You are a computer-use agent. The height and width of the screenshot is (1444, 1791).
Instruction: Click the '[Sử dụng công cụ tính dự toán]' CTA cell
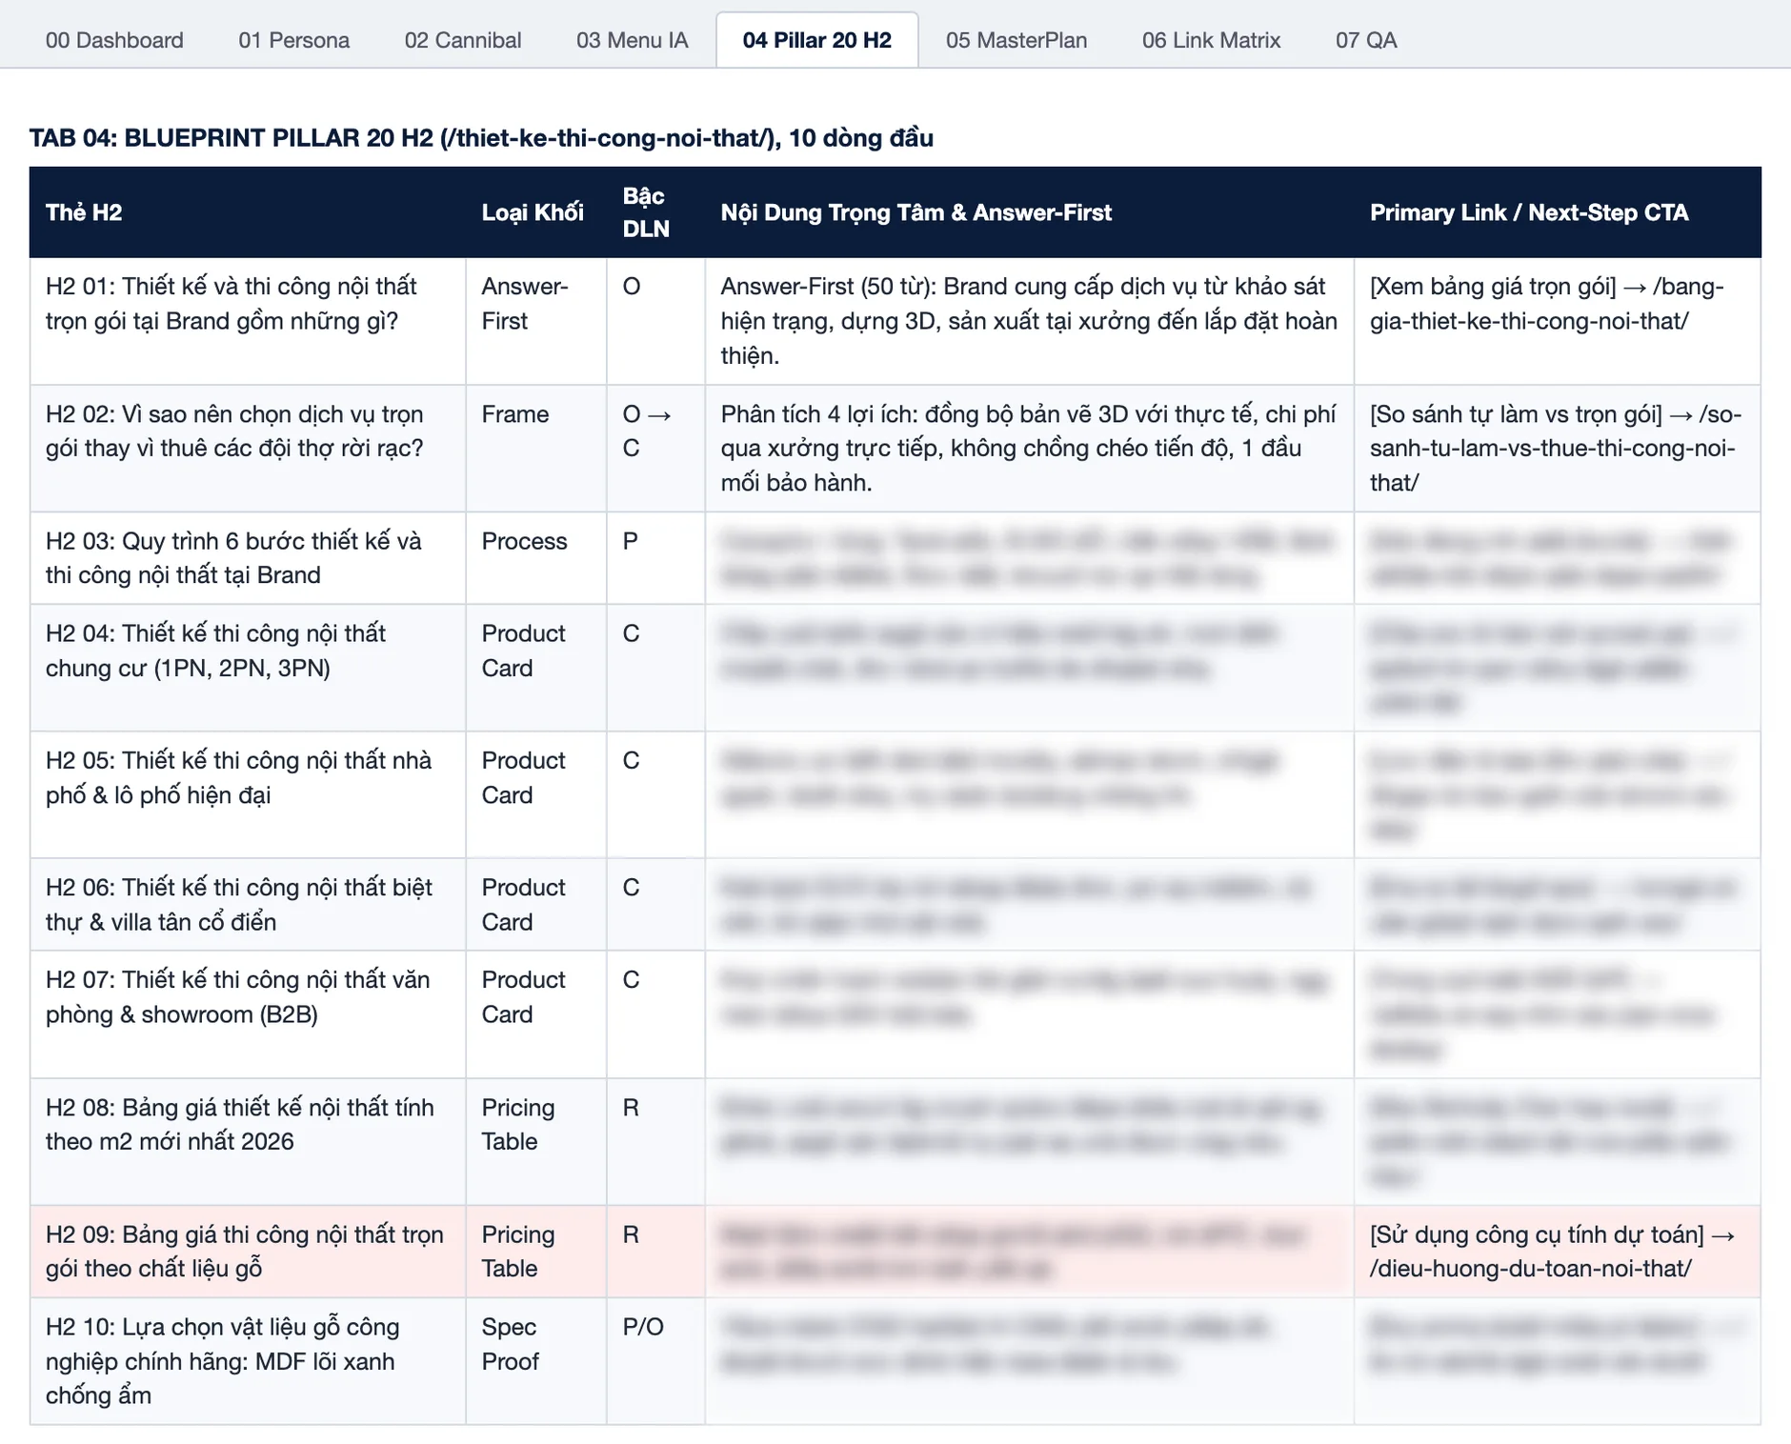click(x=1558, y=1252)
